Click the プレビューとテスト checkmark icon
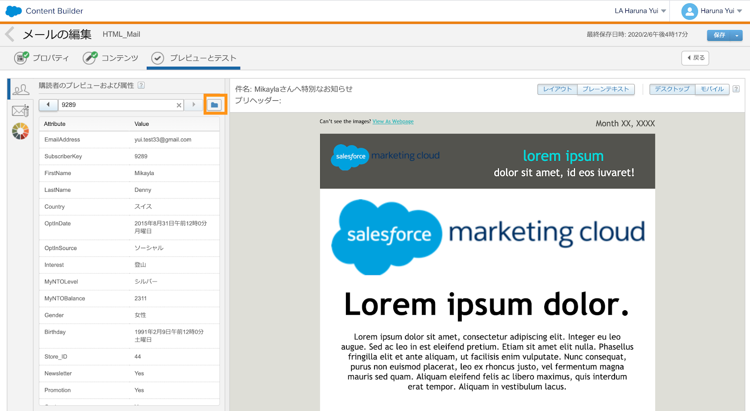Image resolution: width=750 pixels, height=411 pixels. click(x=157, y=58)
